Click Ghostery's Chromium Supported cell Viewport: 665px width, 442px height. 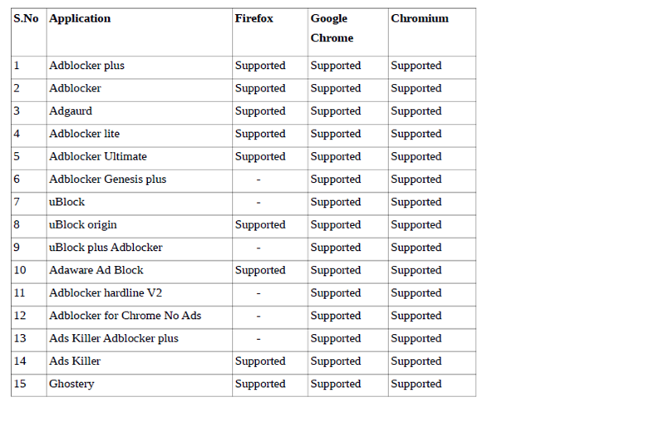[416, 384]
